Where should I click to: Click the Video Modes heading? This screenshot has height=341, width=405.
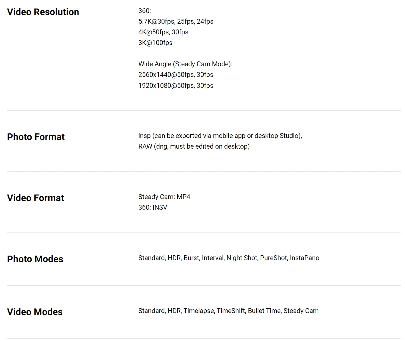coord(35,312)
